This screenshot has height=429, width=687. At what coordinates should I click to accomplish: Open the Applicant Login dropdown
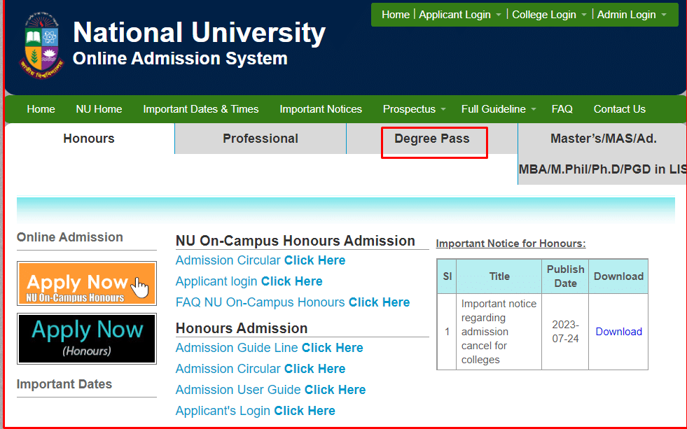456,14
